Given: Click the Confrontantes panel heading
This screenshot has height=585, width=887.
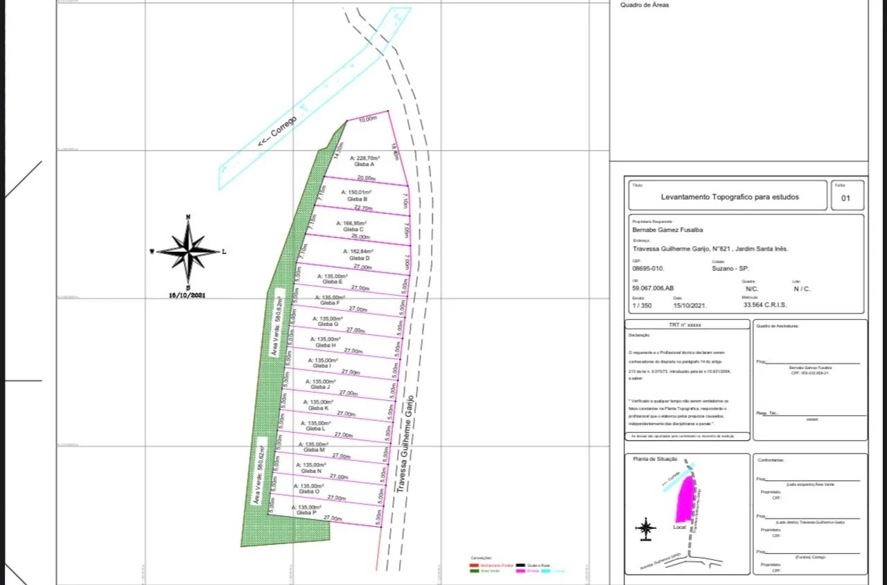Looking at the screenshot, I should pyautogui.click(x=773, y=460).
